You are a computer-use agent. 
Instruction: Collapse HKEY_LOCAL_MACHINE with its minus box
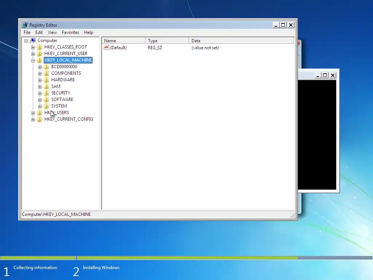click(33, 61)
